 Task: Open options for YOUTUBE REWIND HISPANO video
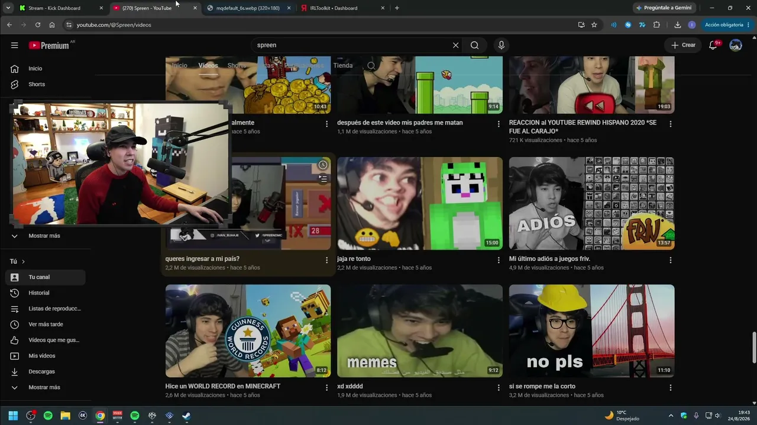[671, 124]
